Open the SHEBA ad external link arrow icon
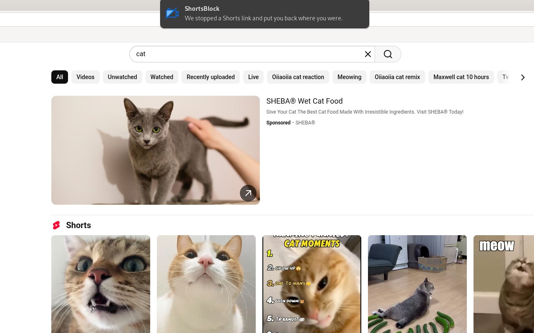Image resolution: width=534 pixels, height=333 pixels. coord(248,193)
